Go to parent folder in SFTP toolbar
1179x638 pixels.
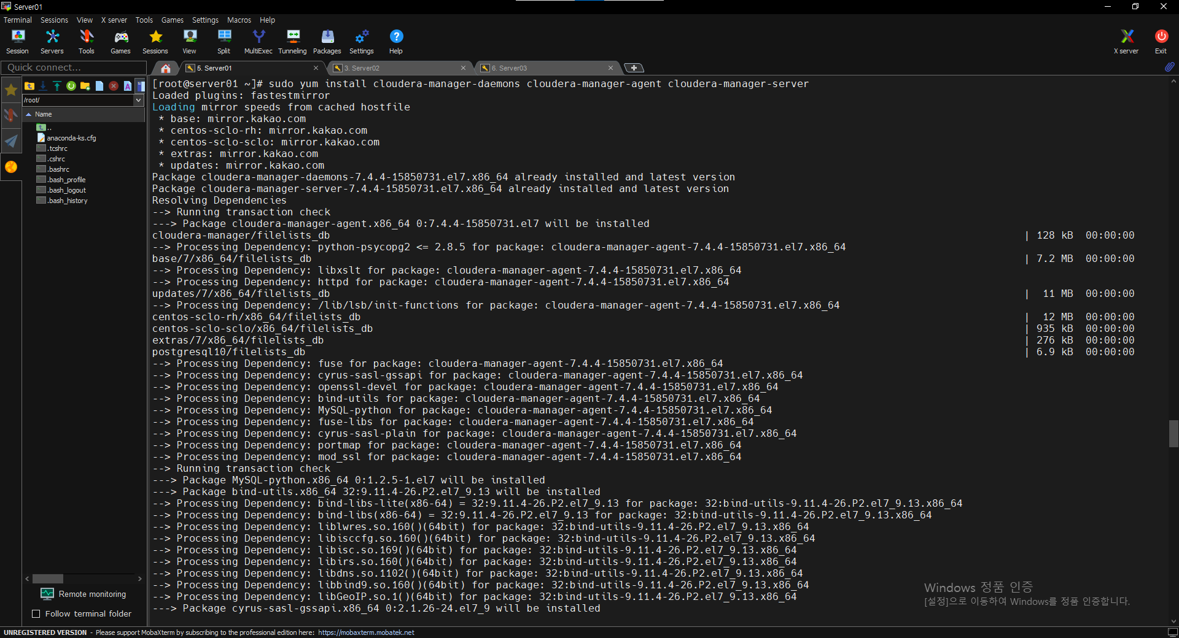point(29,86)
